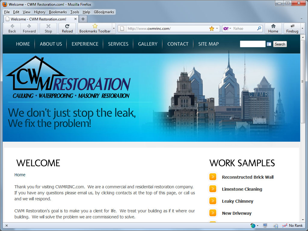Image resolution: width=308 pixels, height=231 pixels.
Task: Open the Firebug panel
Action: (292, 29)
